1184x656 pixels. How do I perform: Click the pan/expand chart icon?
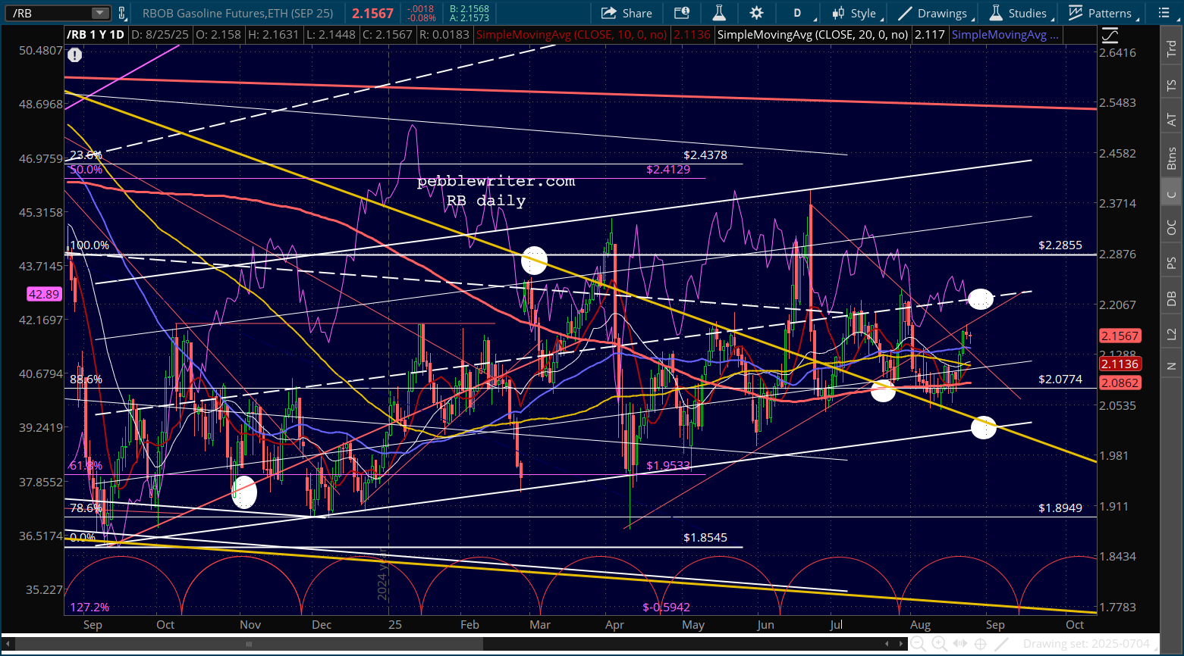[960, 644]
